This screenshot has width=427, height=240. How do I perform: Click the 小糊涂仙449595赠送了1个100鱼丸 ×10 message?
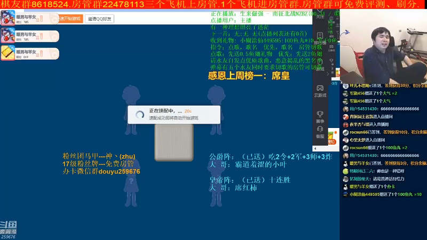click(385, 195)
